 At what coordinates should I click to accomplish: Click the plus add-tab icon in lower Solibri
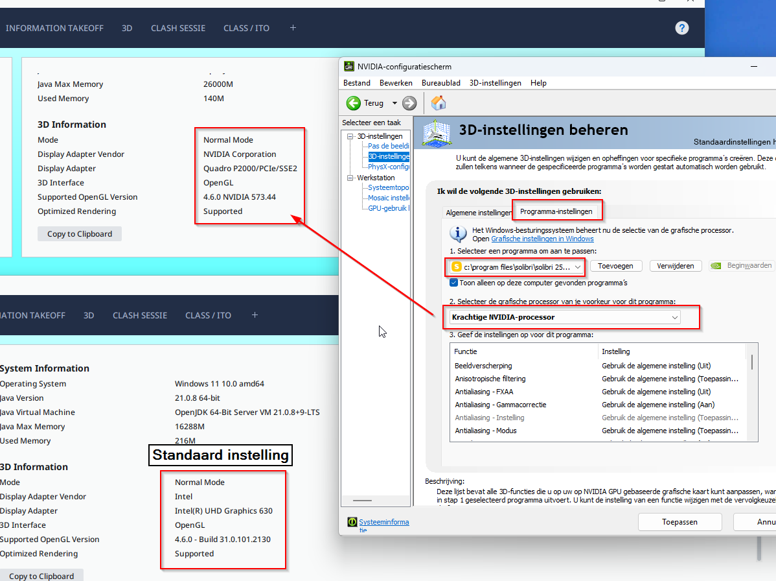click(x=255, y=315)
